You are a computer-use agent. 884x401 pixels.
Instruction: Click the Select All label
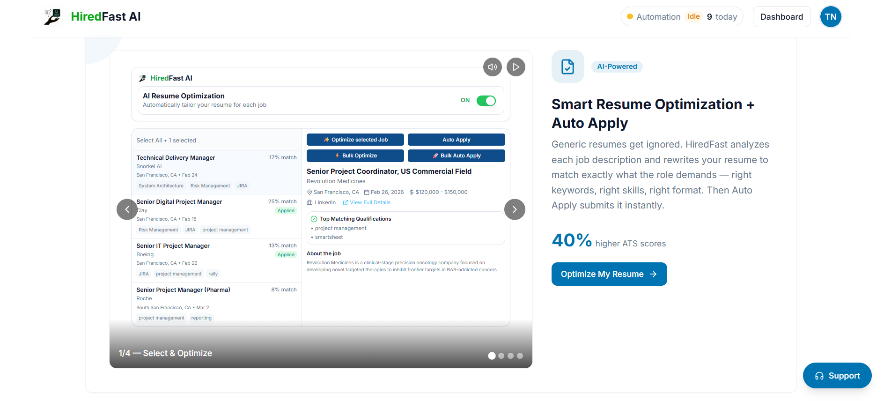(x=149, y=141)
